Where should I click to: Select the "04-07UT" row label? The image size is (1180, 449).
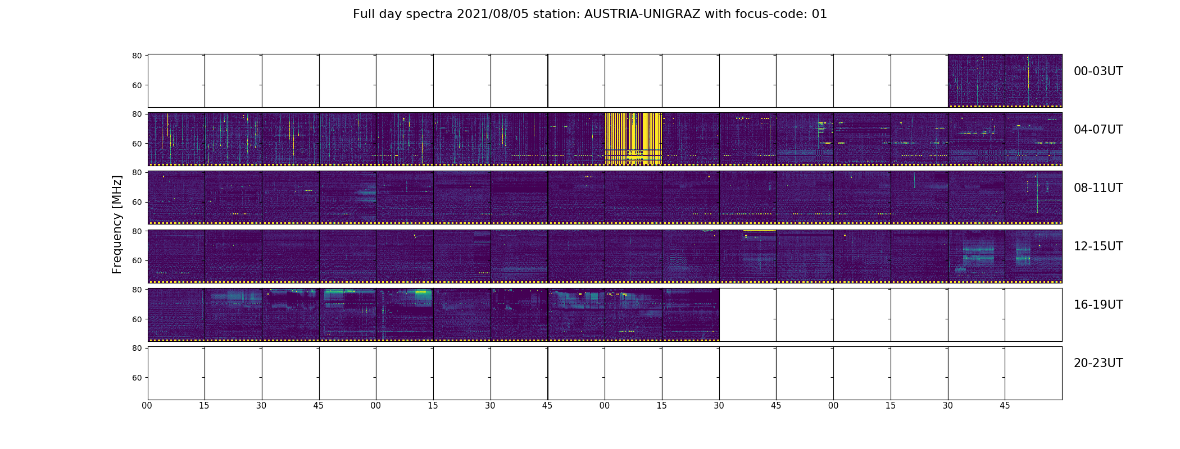(1098, 130)
